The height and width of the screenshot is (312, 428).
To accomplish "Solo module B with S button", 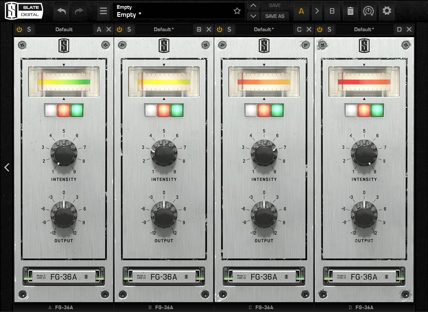I will point(129,30).
